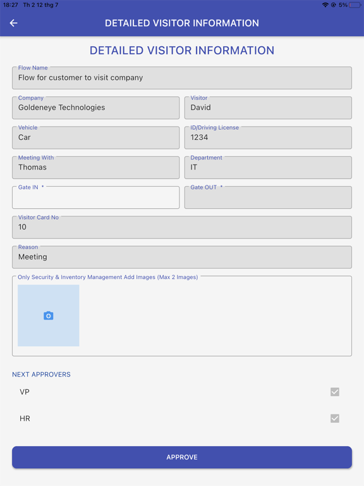Focus the Gate IN input field
This screenshot has height=486, width=364.
click(x=95, y=197)
